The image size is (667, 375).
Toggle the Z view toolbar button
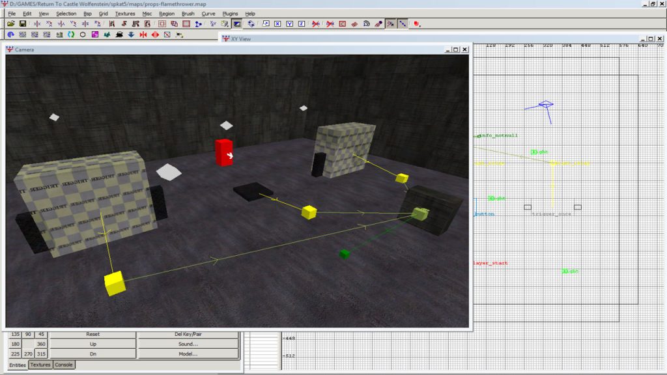click(302, 24)
